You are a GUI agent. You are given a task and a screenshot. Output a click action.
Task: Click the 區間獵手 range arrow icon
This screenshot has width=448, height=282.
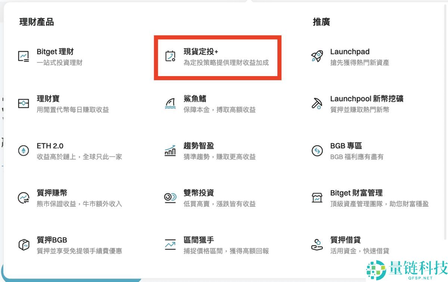coord(170,244)
